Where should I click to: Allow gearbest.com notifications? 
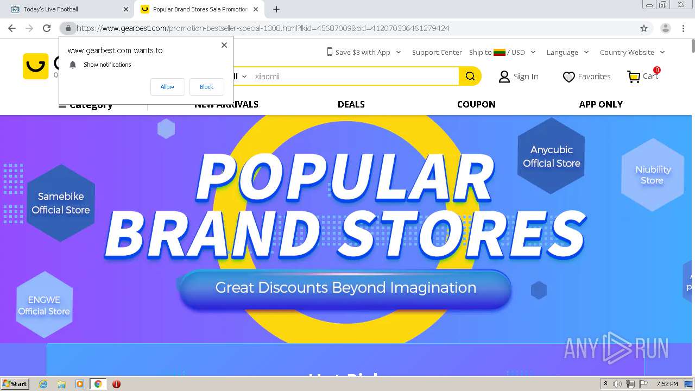click(167, 87)
